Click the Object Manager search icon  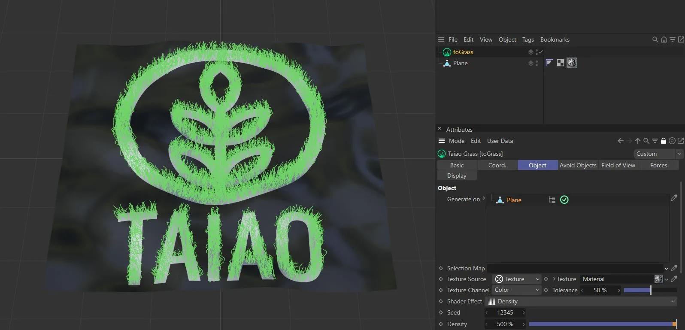(655, 39)
